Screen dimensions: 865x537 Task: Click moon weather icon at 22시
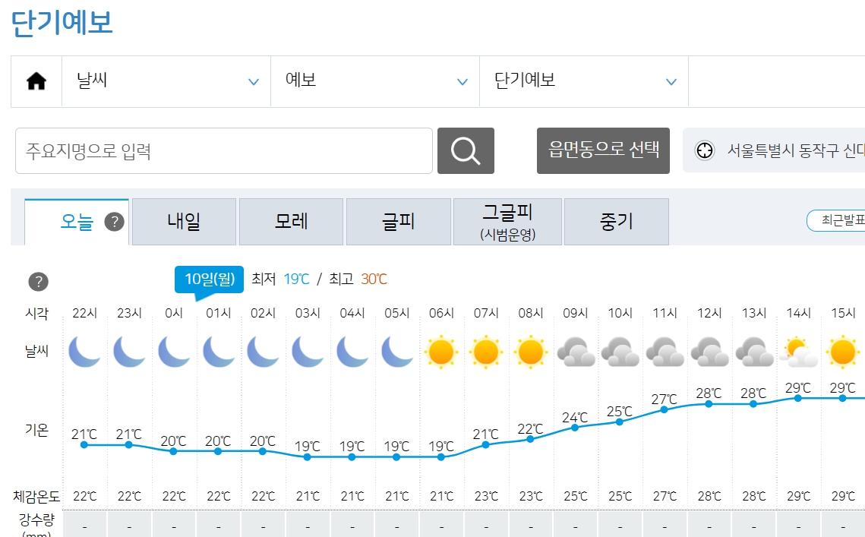coord(84,352)
